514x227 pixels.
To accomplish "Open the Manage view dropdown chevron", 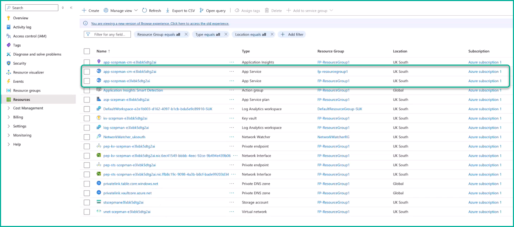I will (x=136, y=11).
